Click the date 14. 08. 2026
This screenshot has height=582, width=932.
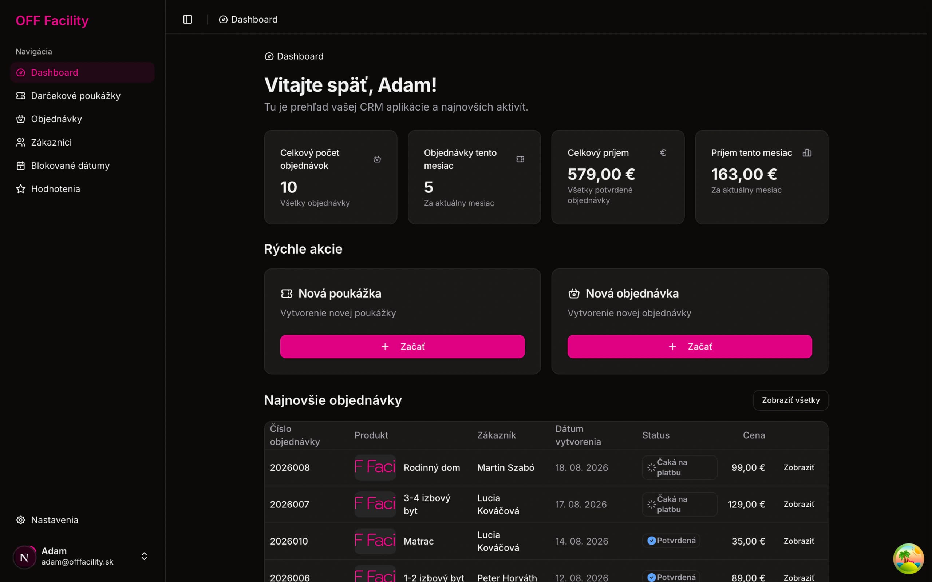coord(581,541)
